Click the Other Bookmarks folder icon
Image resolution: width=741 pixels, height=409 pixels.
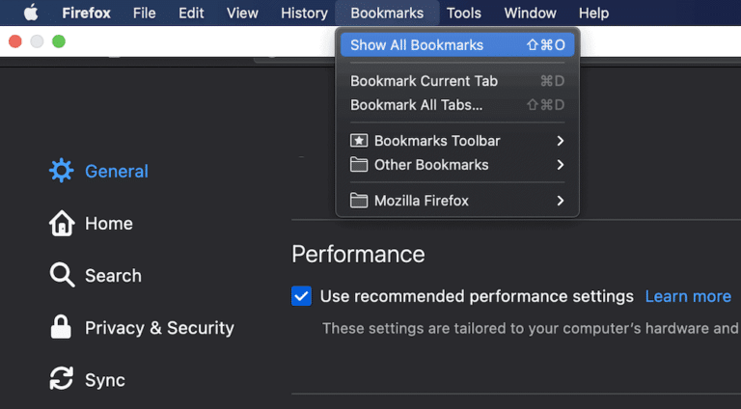point(359,165)
